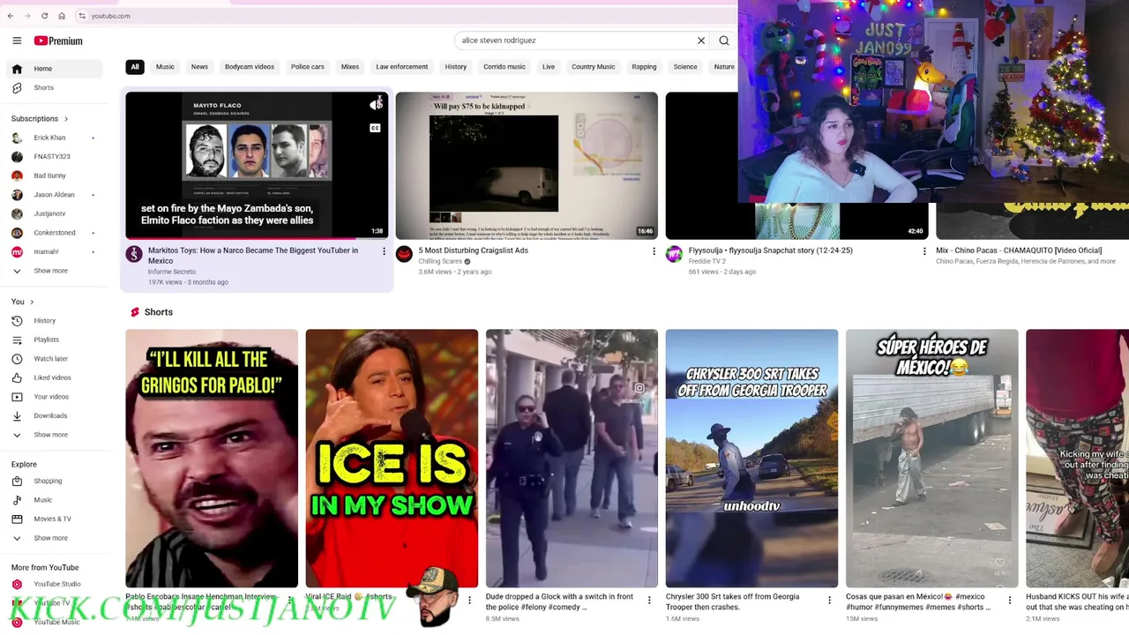Viewport: 1129px width, 635px height.
Task: Open the Flyysoulja Snapchat story title link
Action: pyautogui.click(x=771, y=250)
